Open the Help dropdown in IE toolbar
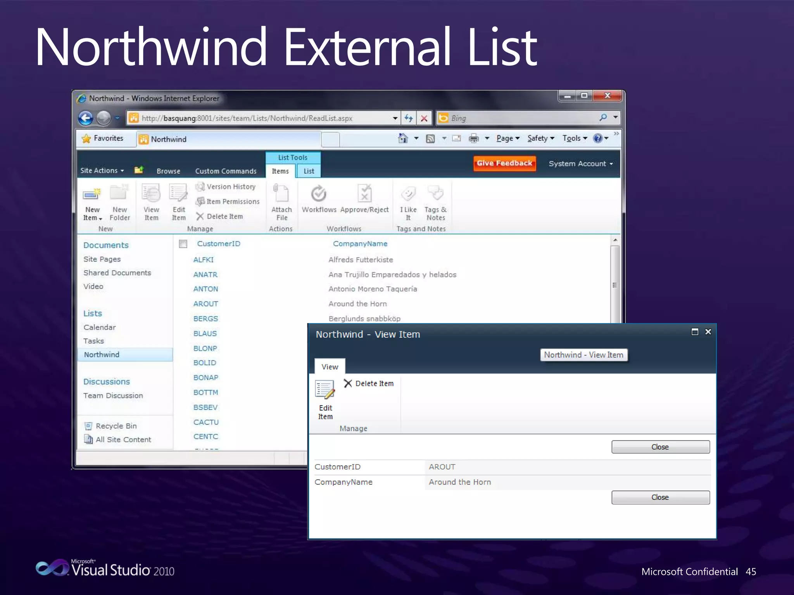794x595 pixels. [601, 138]
